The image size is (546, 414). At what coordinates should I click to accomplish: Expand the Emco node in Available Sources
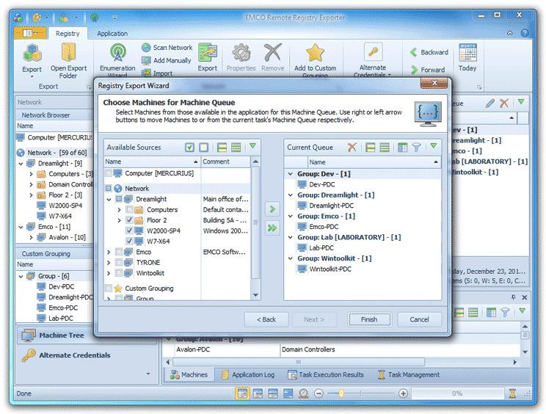point(109,252)
